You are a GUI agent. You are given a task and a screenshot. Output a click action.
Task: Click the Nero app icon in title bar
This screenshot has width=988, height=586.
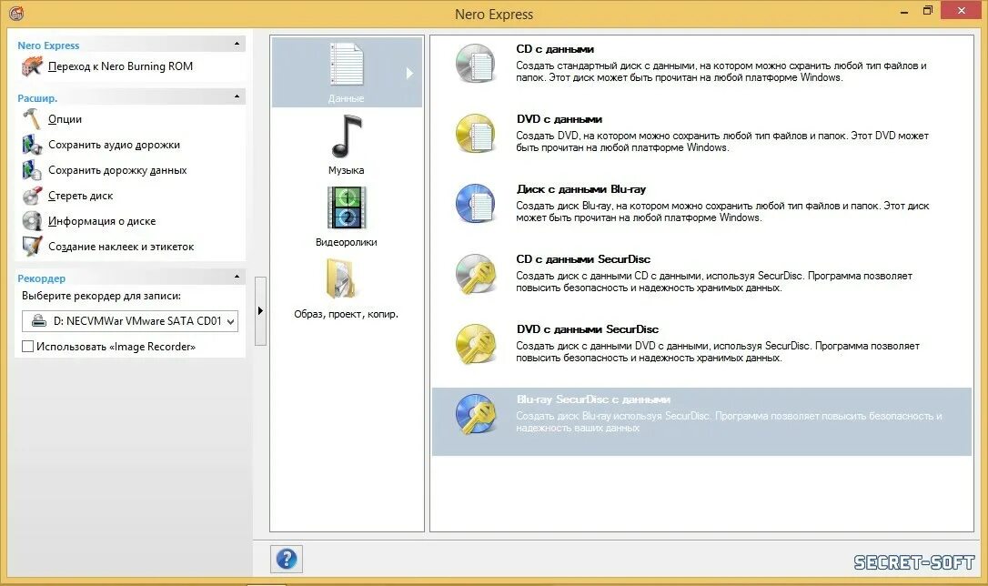pos(16,13)
